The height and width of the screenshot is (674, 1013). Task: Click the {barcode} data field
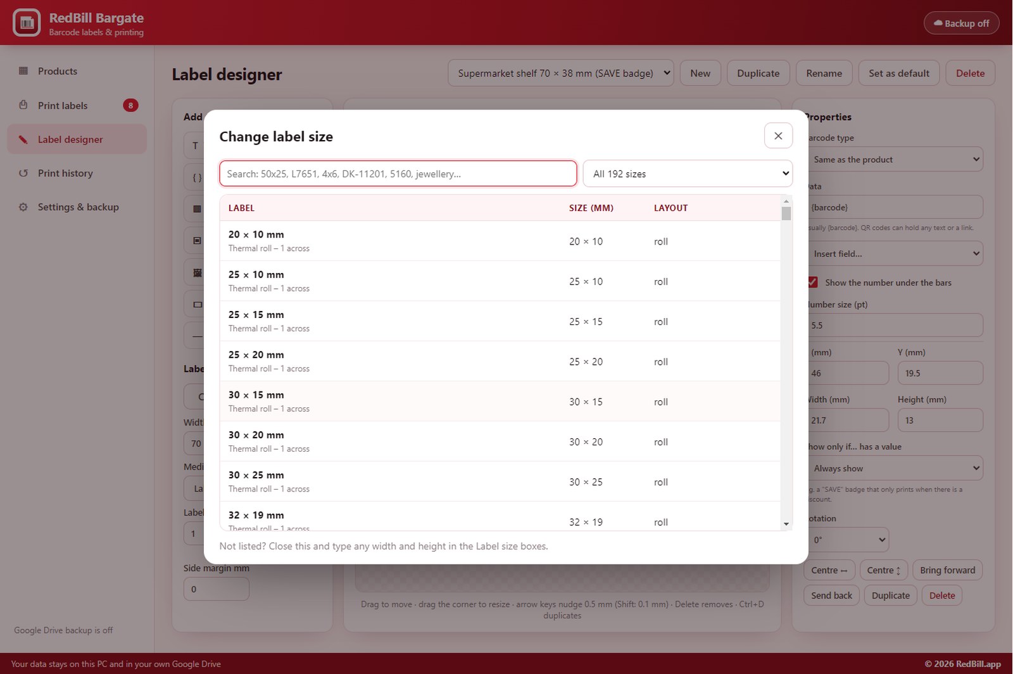[x=895, y=207]
